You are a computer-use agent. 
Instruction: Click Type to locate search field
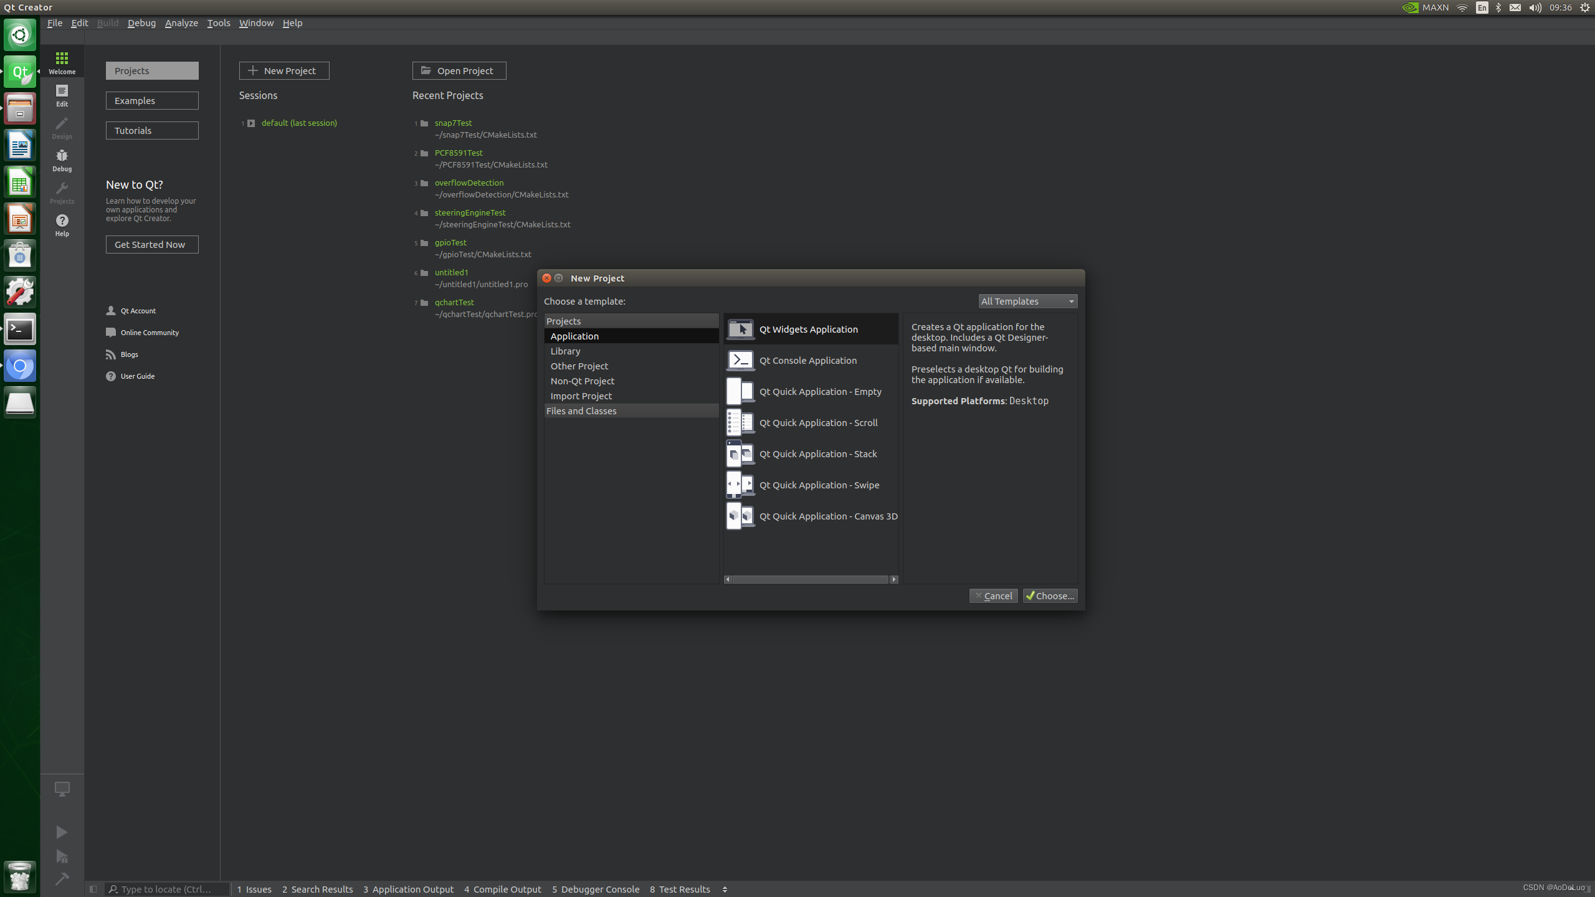tap(167, 889)
